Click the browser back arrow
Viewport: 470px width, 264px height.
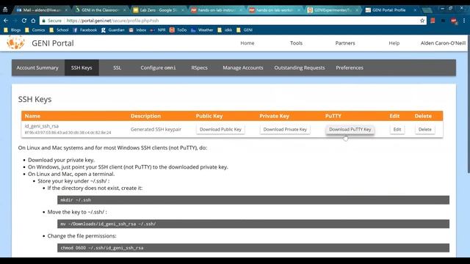pyautogui.click(x=6, y=21)
